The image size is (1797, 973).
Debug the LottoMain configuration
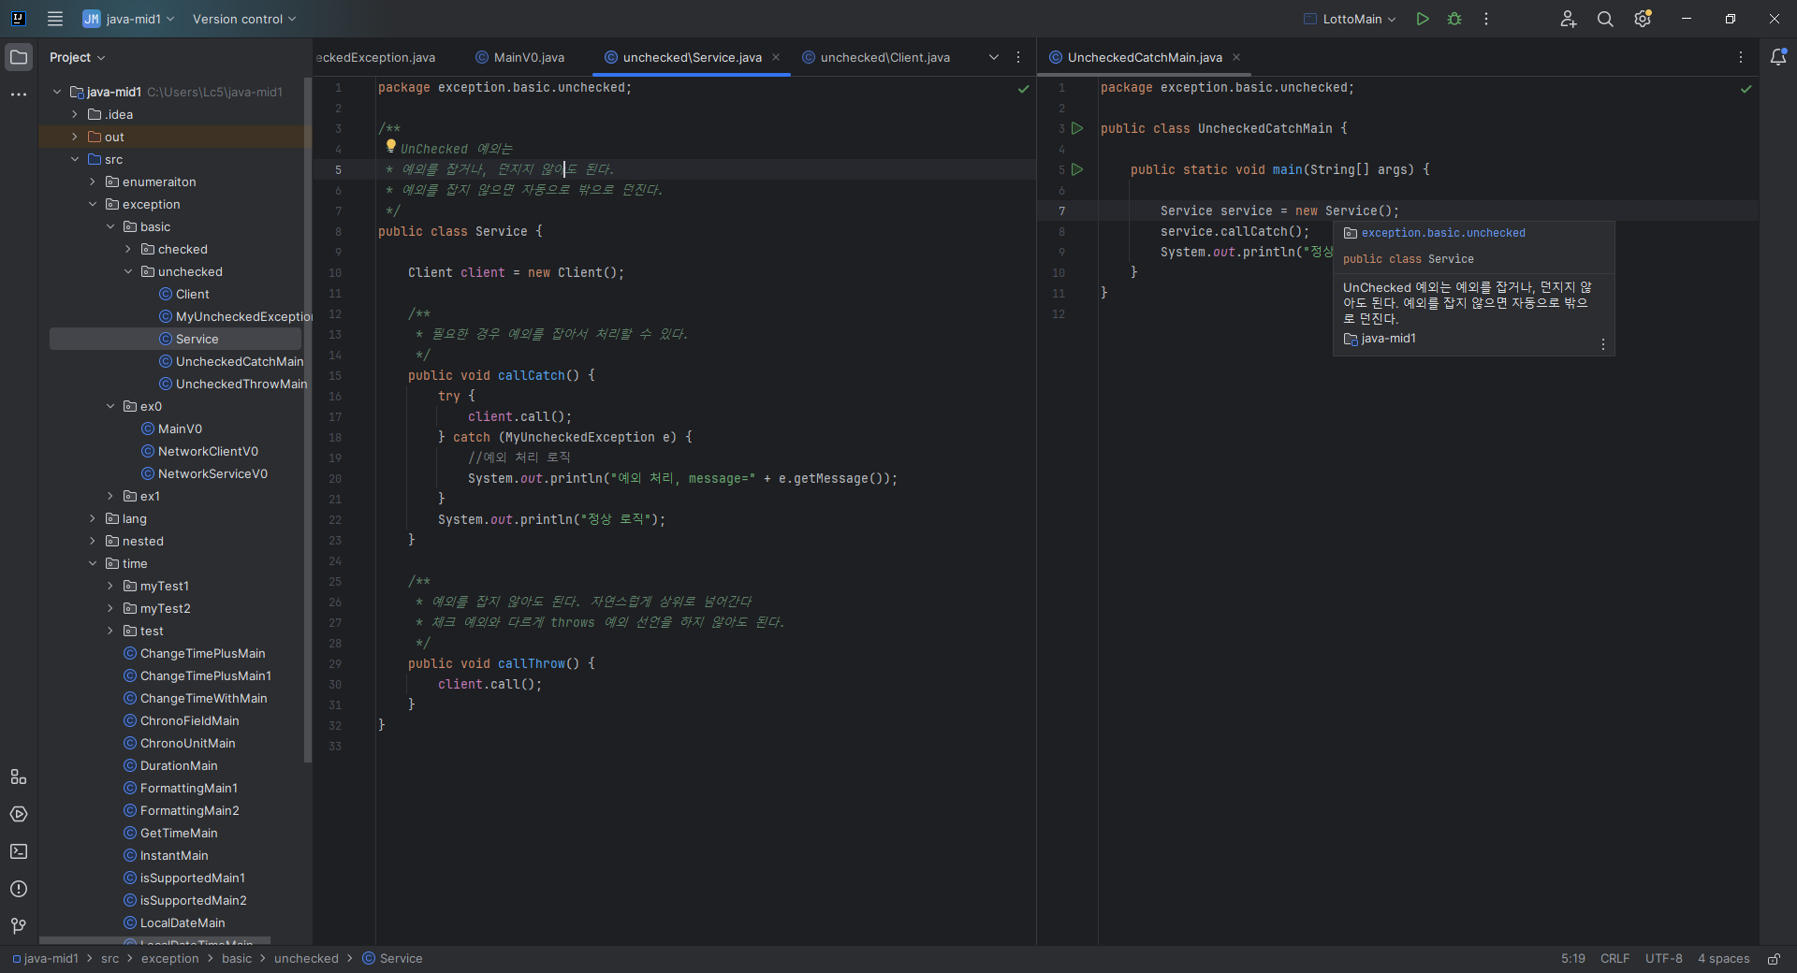tap(1454, 19)
